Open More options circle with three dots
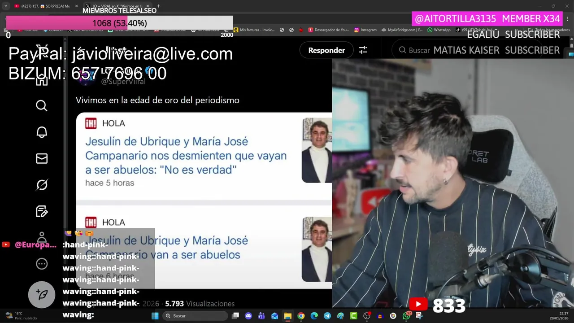The height and width of the screenshot is (323, 574). point(42,264)
